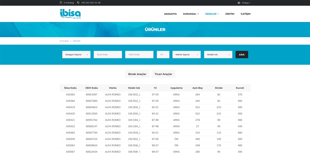Click OEM code 60567794
Image resolution: width=310 pixels, height=155 pixels.
pyautogui.click(x=92, y=133)
